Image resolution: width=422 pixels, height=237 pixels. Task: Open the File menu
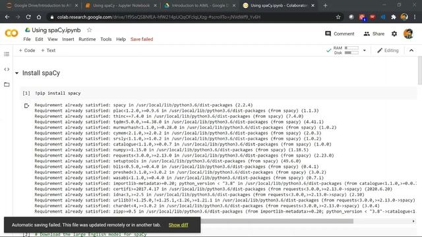pyautogui.click(x=27, y=39)
